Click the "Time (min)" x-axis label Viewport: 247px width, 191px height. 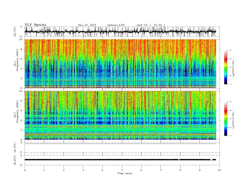[x=125, y=173]
